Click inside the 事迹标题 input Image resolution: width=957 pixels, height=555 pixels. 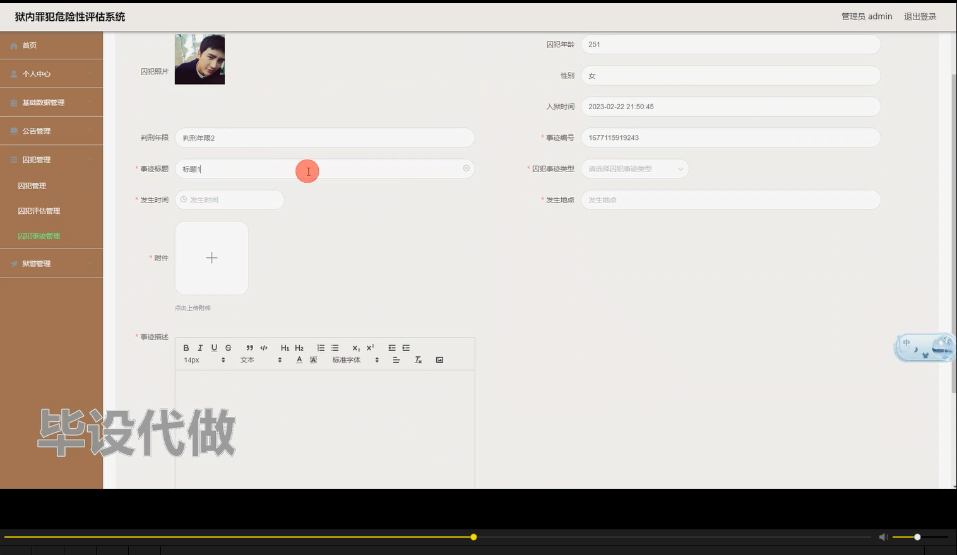324,168
